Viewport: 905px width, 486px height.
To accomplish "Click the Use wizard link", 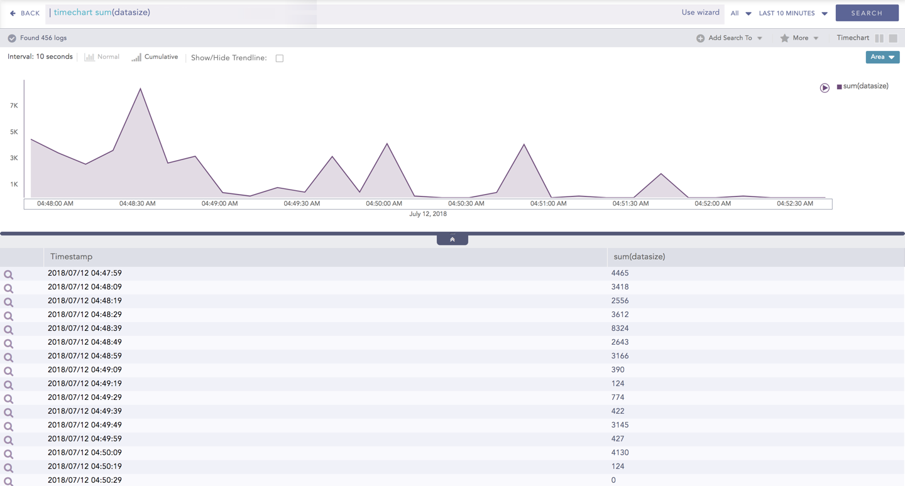I will [700, 13].
